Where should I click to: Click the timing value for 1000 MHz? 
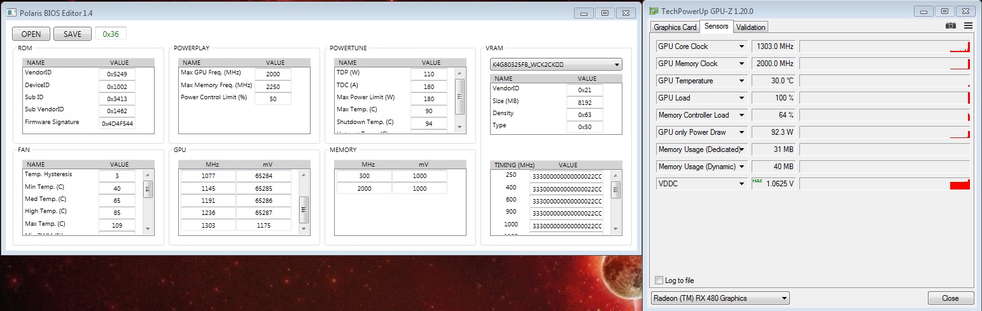566,226
